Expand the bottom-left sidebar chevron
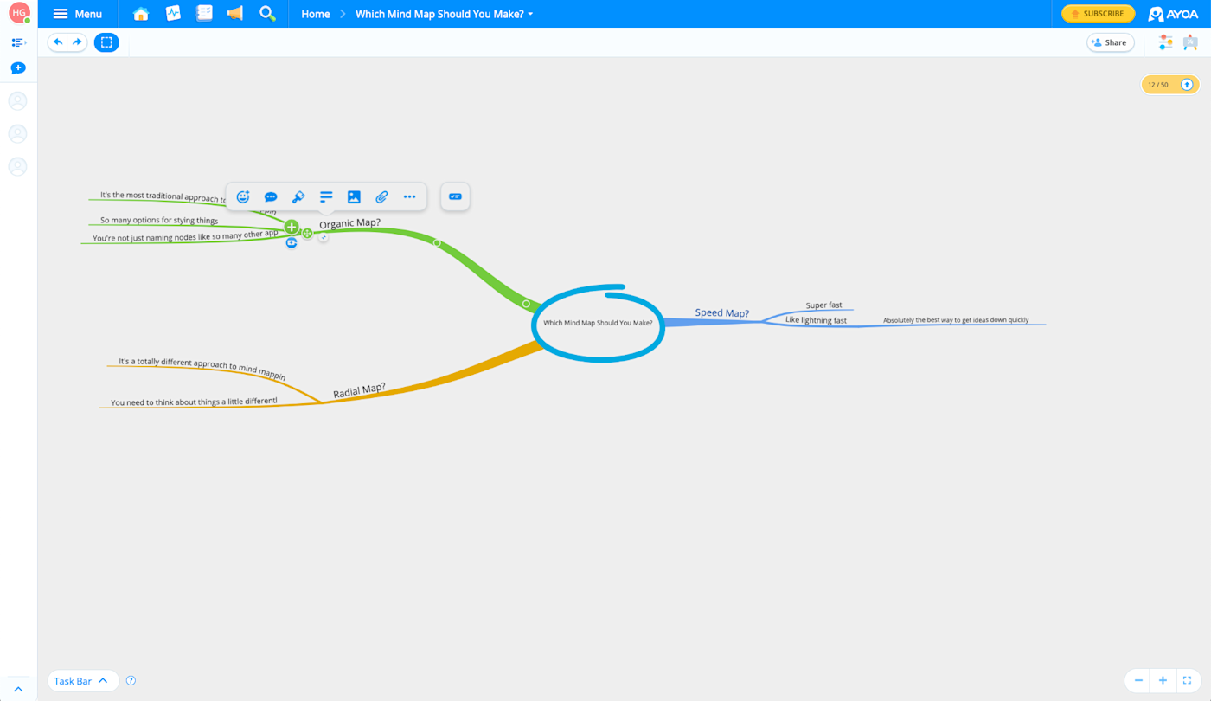1211x701 pixels. coord(18,690)
